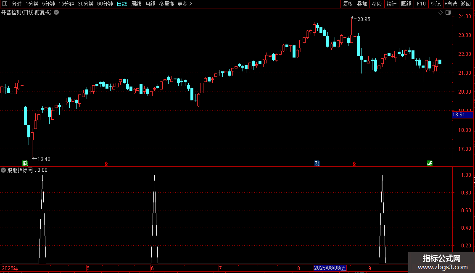The image size is (475, 273).
Task: Click month 9 on the time axis
Action: point(369,268)
